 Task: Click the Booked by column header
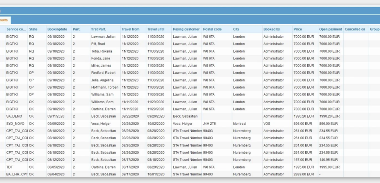point(272,29)
